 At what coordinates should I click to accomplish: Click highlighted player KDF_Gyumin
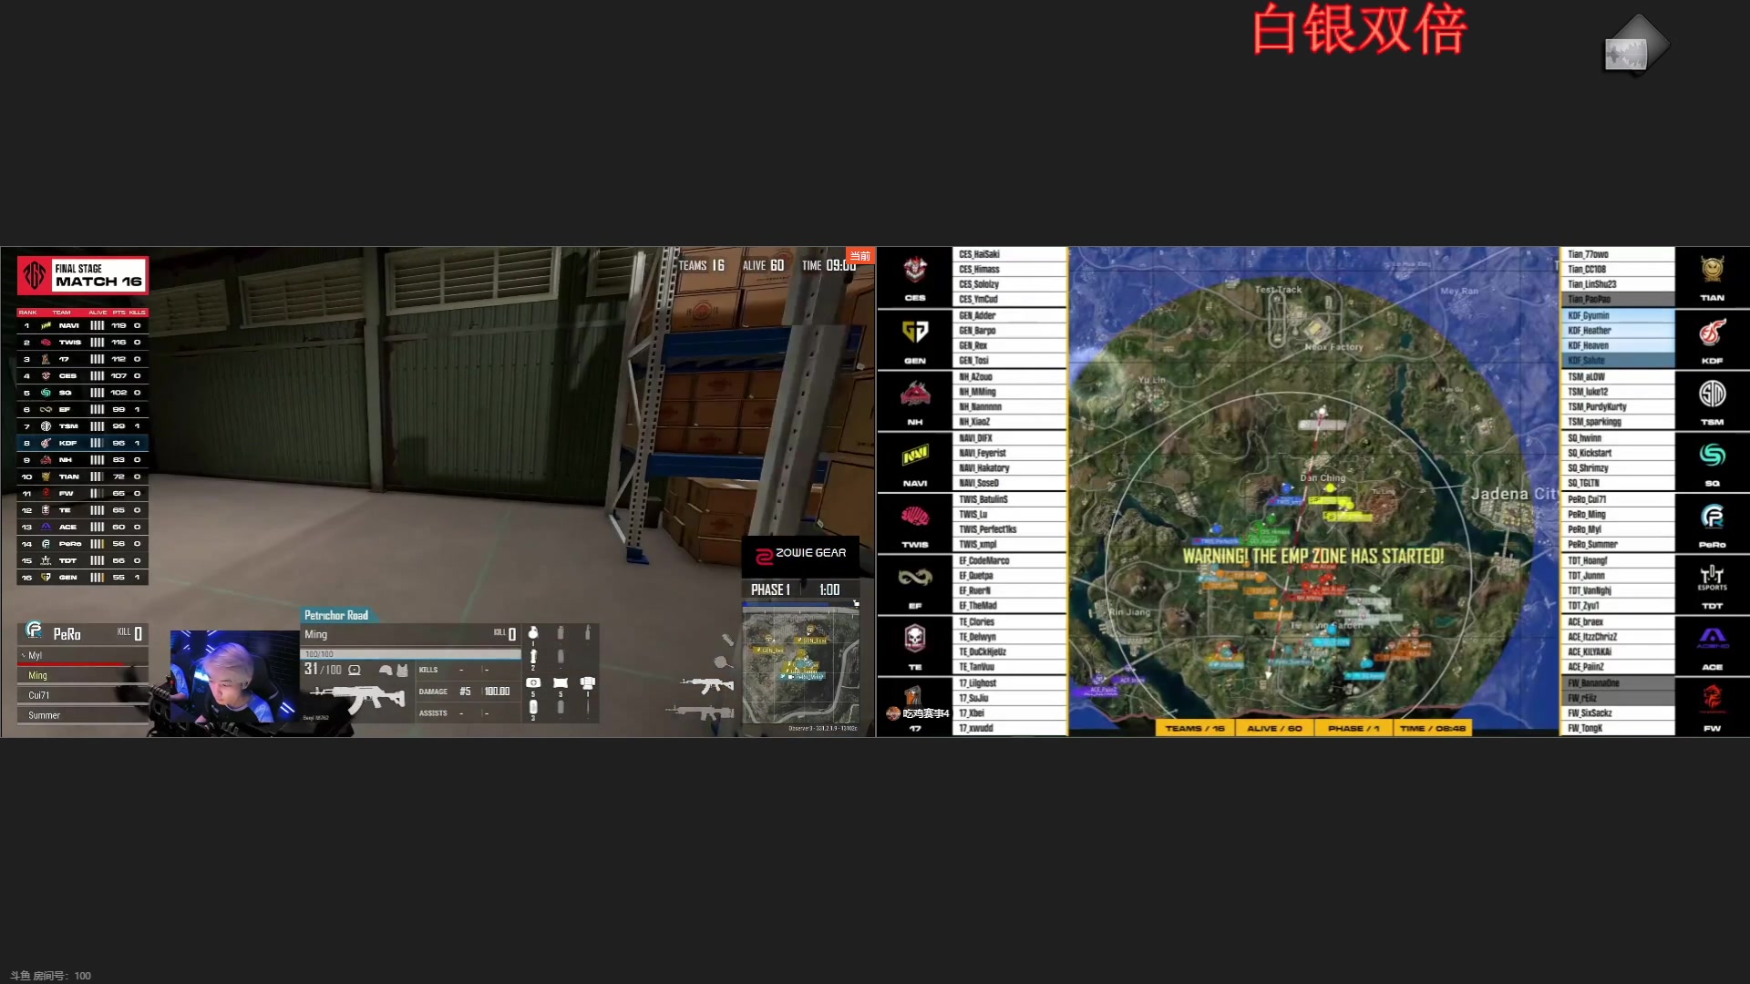point(1589,316)
